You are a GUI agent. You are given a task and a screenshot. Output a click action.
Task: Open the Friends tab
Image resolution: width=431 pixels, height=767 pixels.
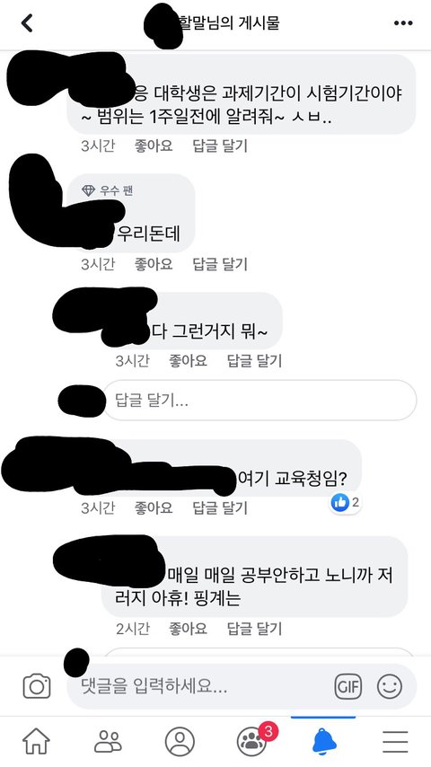pos(108,742)
